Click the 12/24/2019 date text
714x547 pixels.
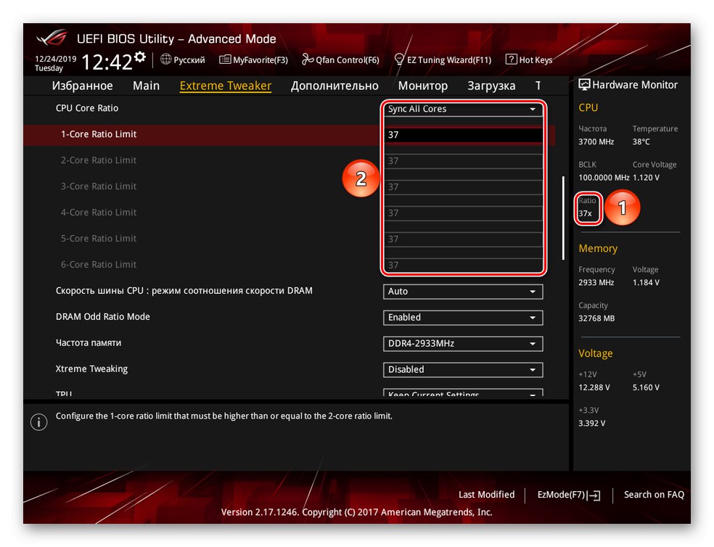pos(56,59)
